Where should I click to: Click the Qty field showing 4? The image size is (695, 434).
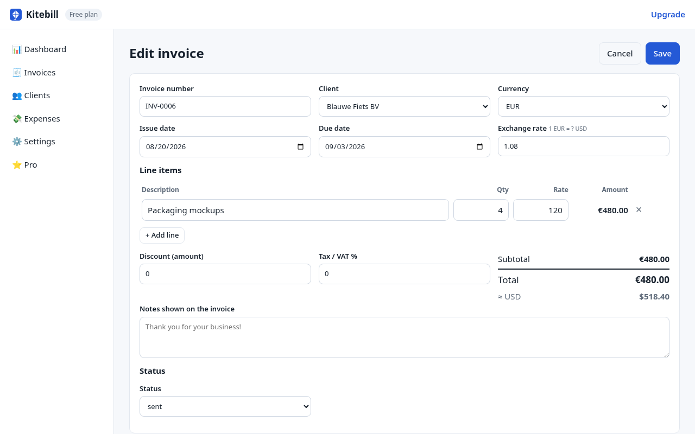coord(481,210)
